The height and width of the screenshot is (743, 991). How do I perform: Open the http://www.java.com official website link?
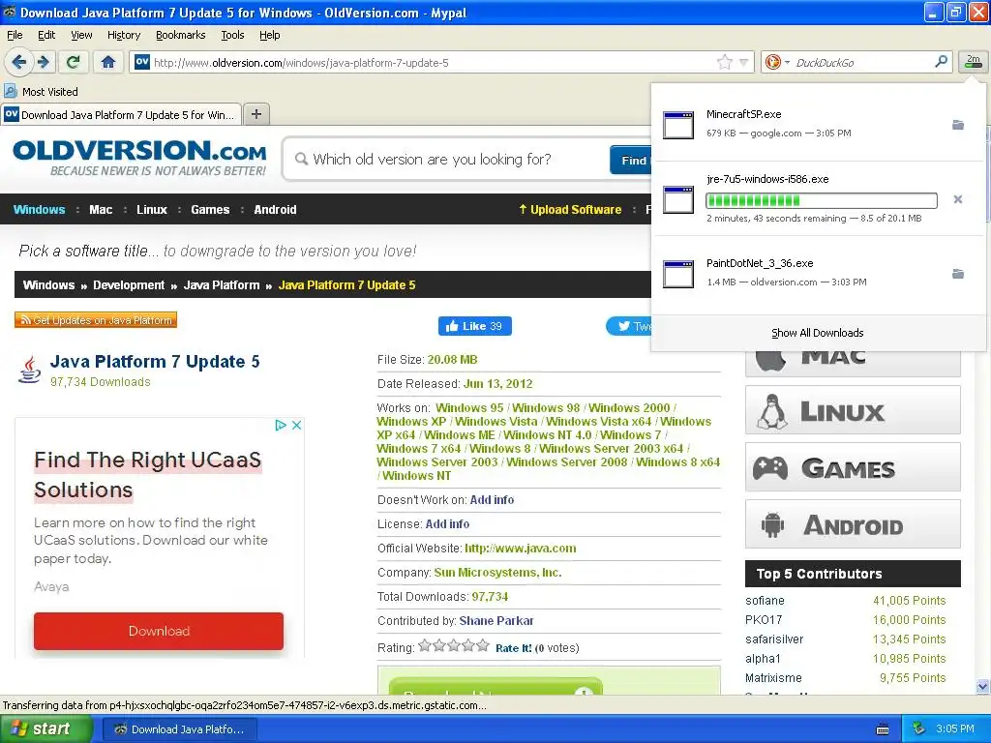point(520,549)
